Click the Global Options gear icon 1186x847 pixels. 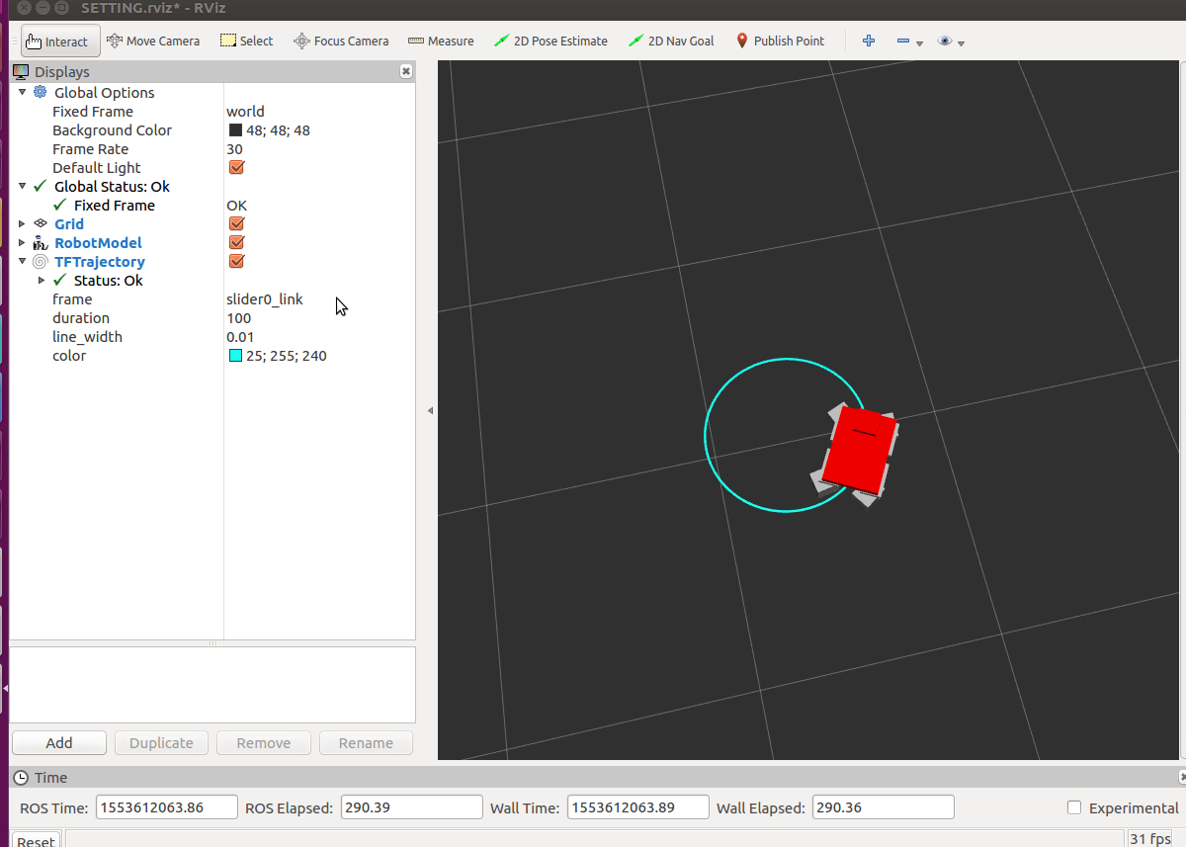pos(41,92)
